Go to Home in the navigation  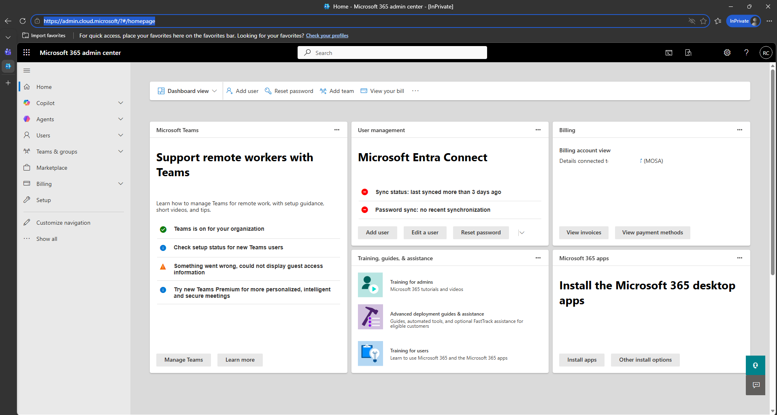click(x=74, y=87)
